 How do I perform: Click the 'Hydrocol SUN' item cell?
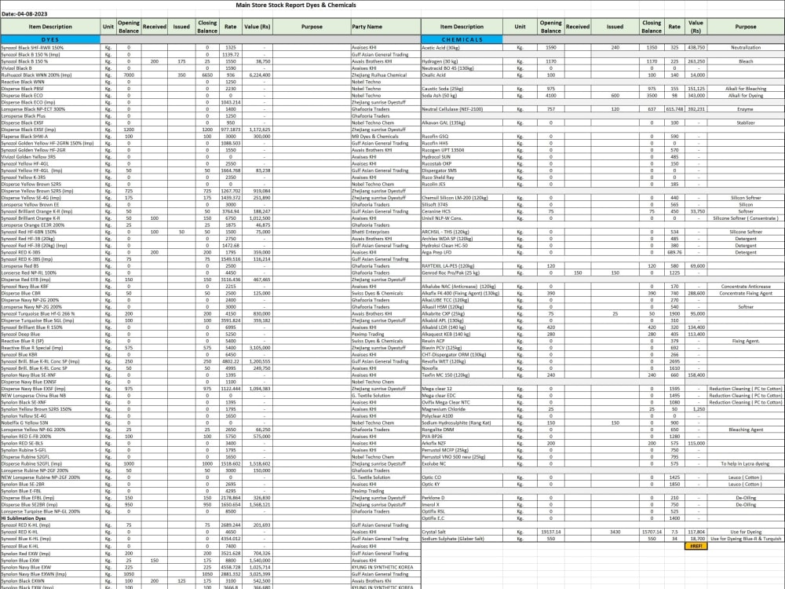[462, 157]
